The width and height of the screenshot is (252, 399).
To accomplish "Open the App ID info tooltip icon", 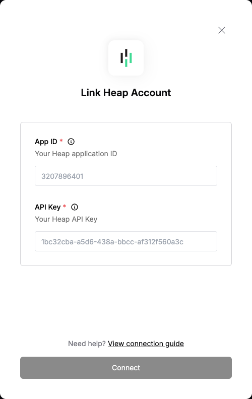I will 71,142.
